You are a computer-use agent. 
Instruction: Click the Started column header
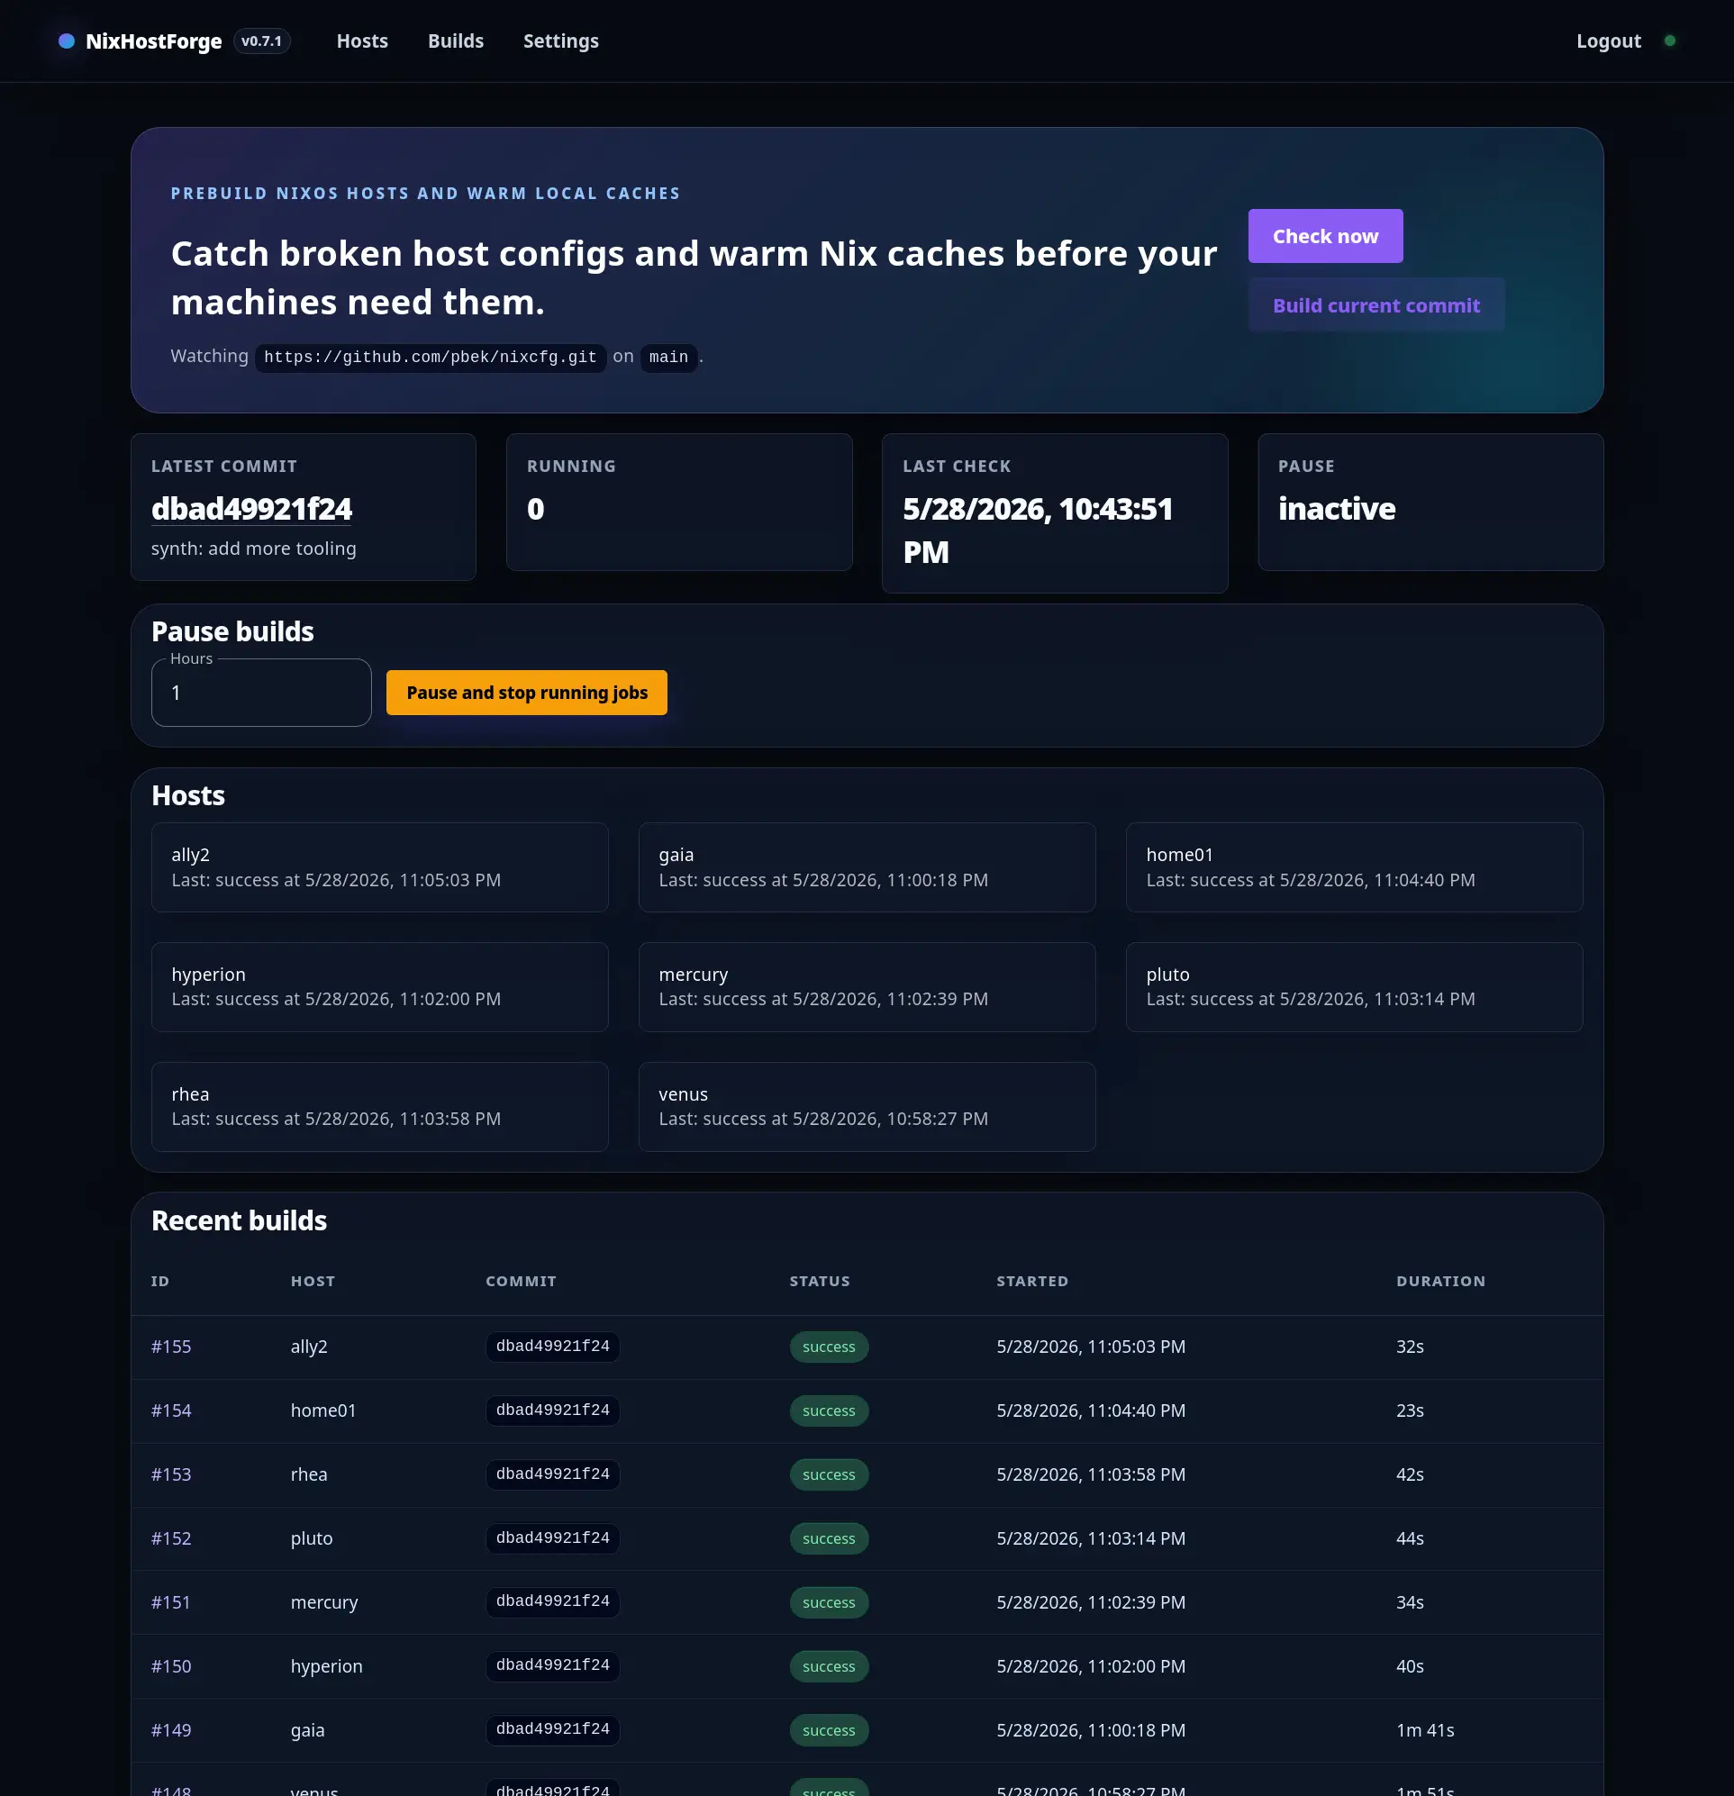click(x=1032, y=1281)
